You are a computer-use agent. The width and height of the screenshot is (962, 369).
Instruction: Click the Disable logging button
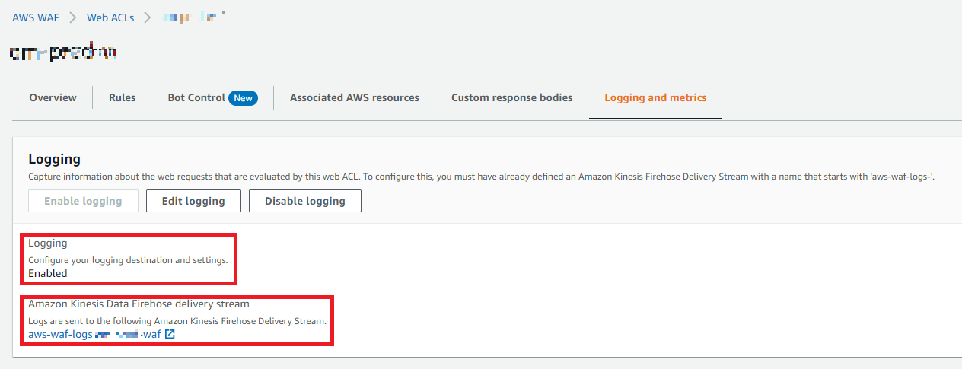click(x=304, y=201)
